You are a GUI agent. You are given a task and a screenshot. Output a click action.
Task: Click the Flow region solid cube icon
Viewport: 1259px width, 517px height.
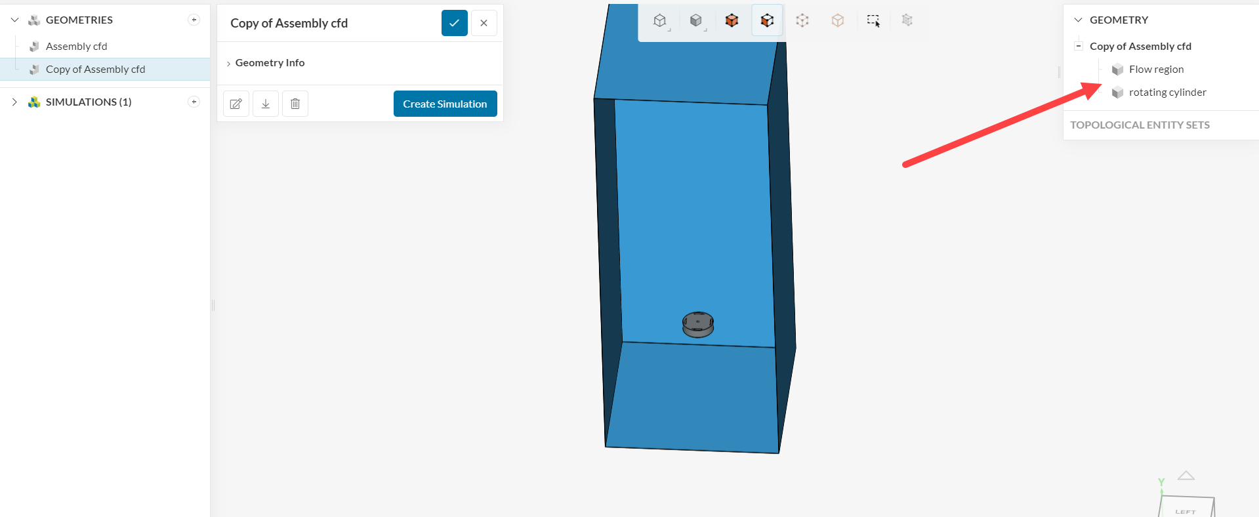click(1118, 70)
